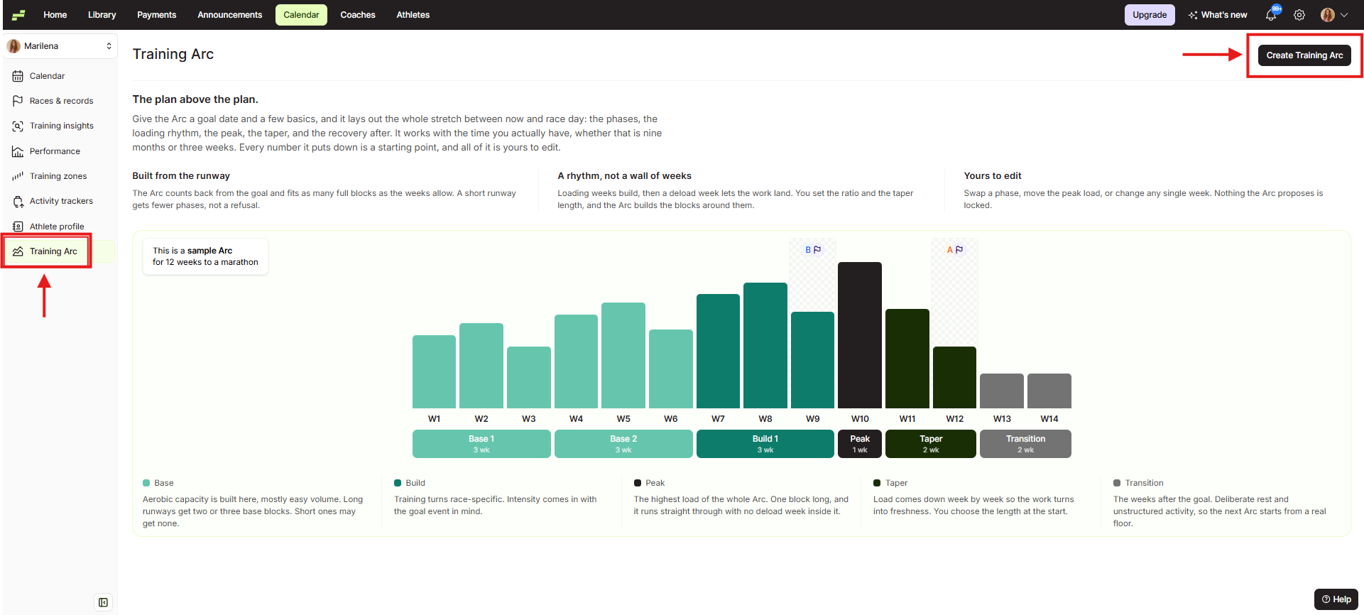Open the Library menu
Screen dimensions: 1364x615
102,15
